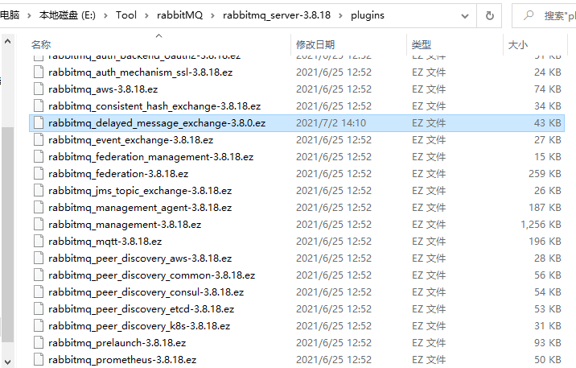
Task: Select file rabbitmq_mqtt-3.8.18.ez
Action: click(x=105, y=241)
